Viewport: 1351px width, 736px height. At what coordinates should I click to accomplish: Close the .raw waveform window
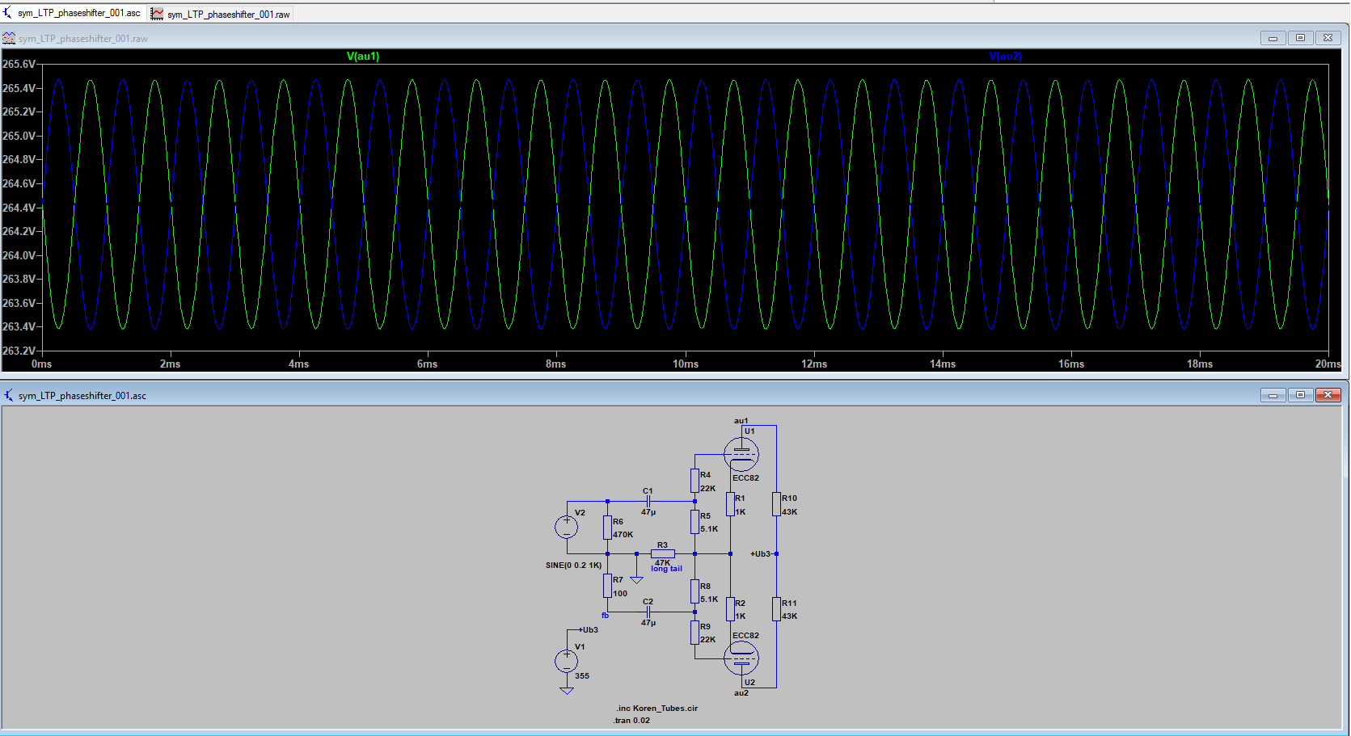[1328, 38]
